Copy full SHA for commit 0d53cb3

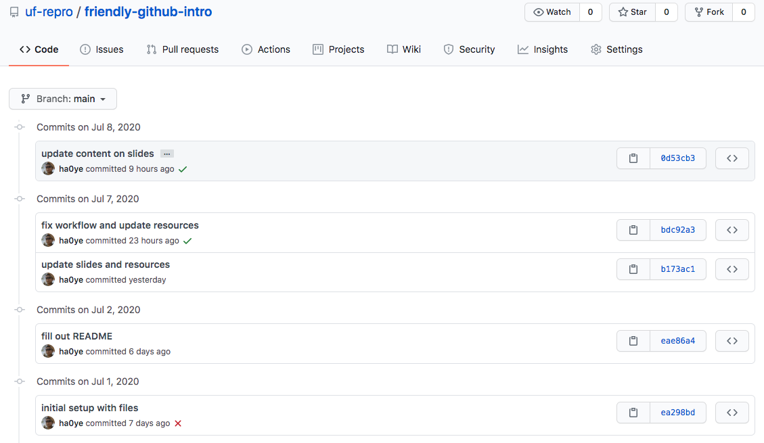(x=633, y=158)
